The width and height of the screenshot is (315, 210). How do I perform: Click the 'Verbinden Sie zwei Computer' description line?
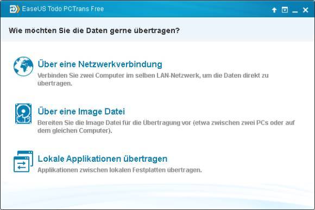[153, 75]
